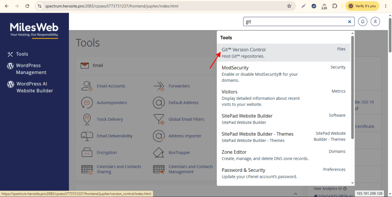Click the Track Delivery icon
This screenshot has height=197, width=392.
pos(87,119)
